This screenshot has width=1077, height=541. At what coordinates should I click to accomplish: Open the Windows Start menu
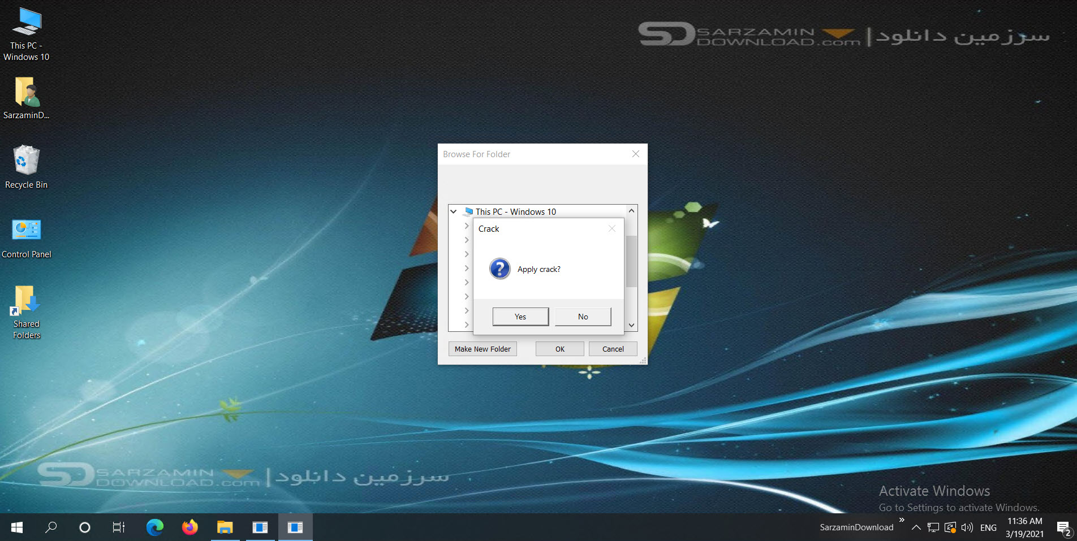[17, 527]
